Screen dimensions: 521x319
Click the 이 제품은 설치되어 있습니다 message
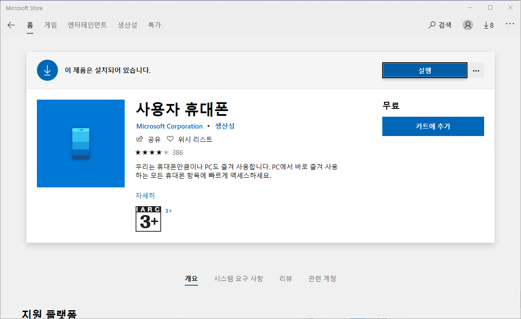tap(108, 70)
